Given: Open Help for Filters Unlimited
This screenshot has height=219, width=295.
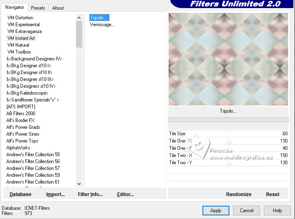Looking at the screenshot, I should 277,211.
